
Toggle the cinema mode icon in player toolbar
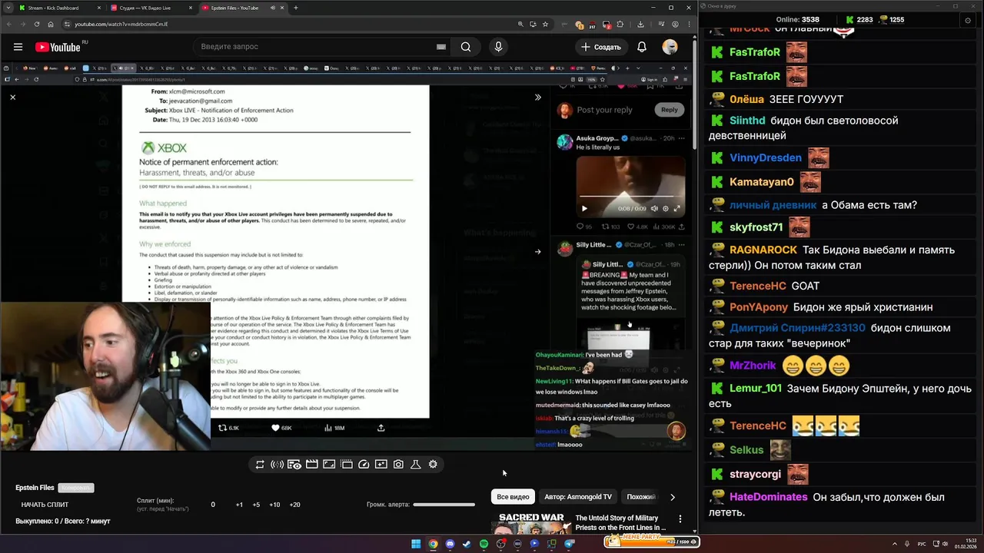coord(347,464)
